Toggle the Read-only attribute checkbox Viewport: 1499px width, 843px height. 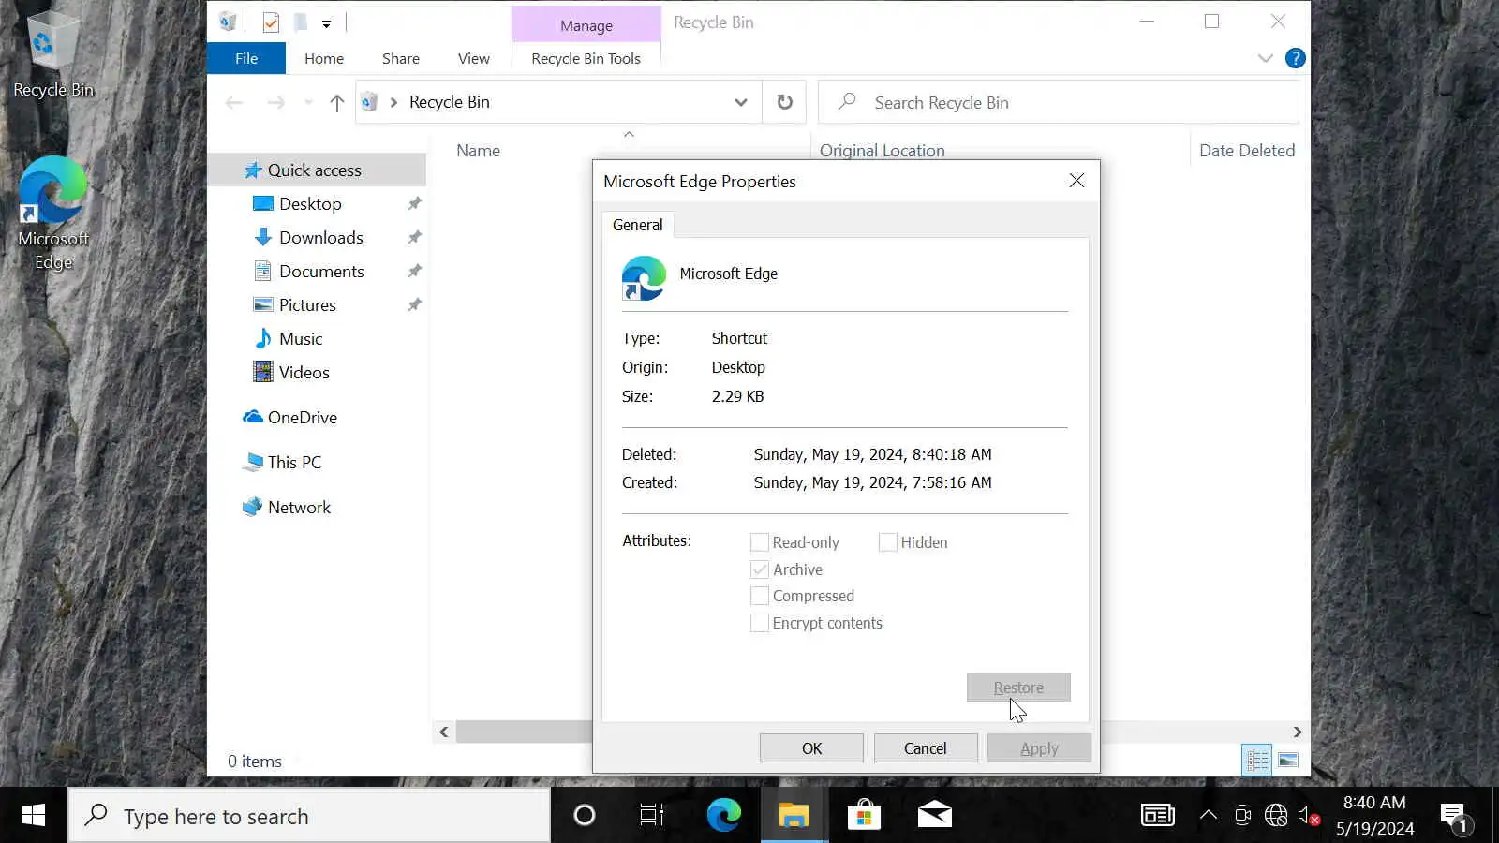[x=760, y=542]
